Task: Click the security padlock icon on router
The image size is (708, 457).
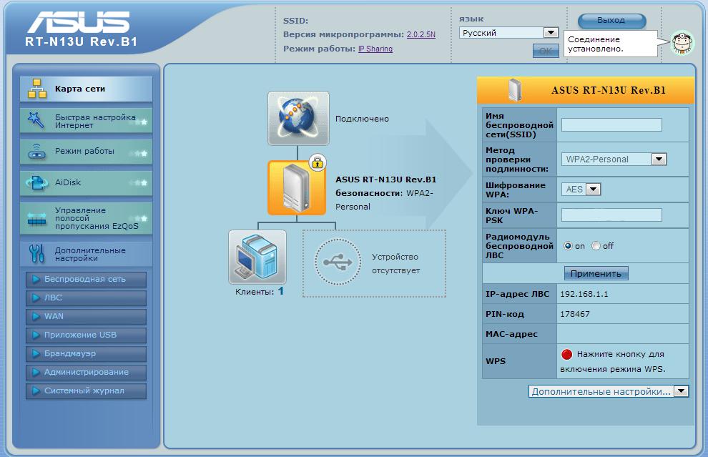Action: [x=317, y=162]
